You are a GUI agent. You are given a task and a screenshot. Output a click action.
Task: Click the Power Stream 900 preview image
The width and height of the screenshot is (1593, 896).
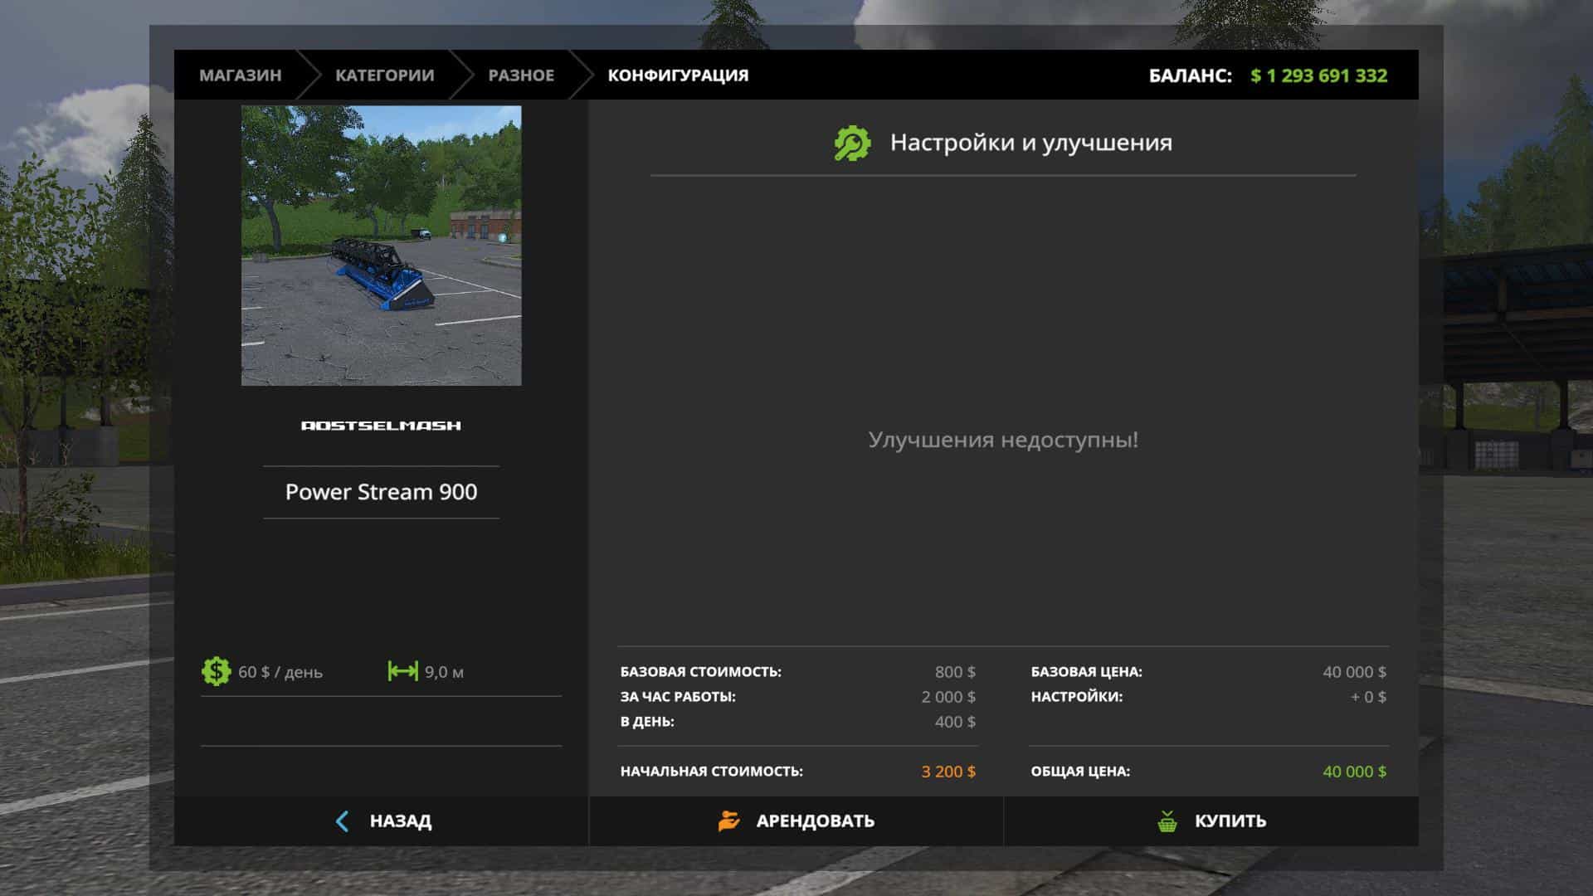pyautogui.click(x=381, y=246)
